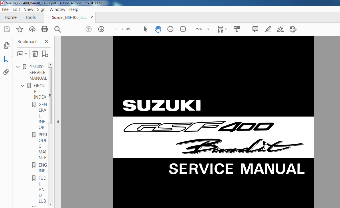Open the attachments paperclip panel
Screen dimensions: 340x208
6,72
